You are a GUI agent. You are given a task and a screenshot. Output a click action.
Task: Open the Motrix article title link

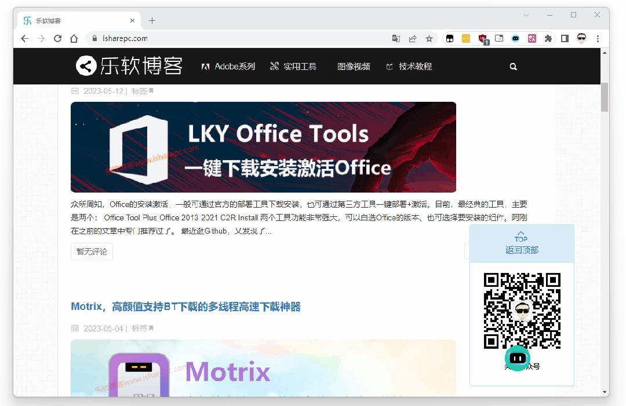click(185, 307)
